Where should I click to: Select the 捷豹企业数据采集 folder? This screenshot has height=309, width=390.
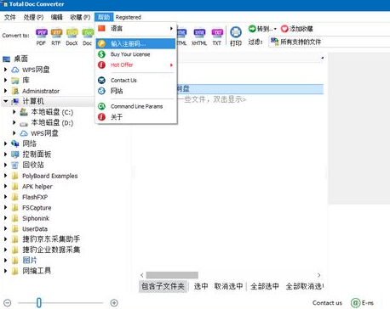51,250
